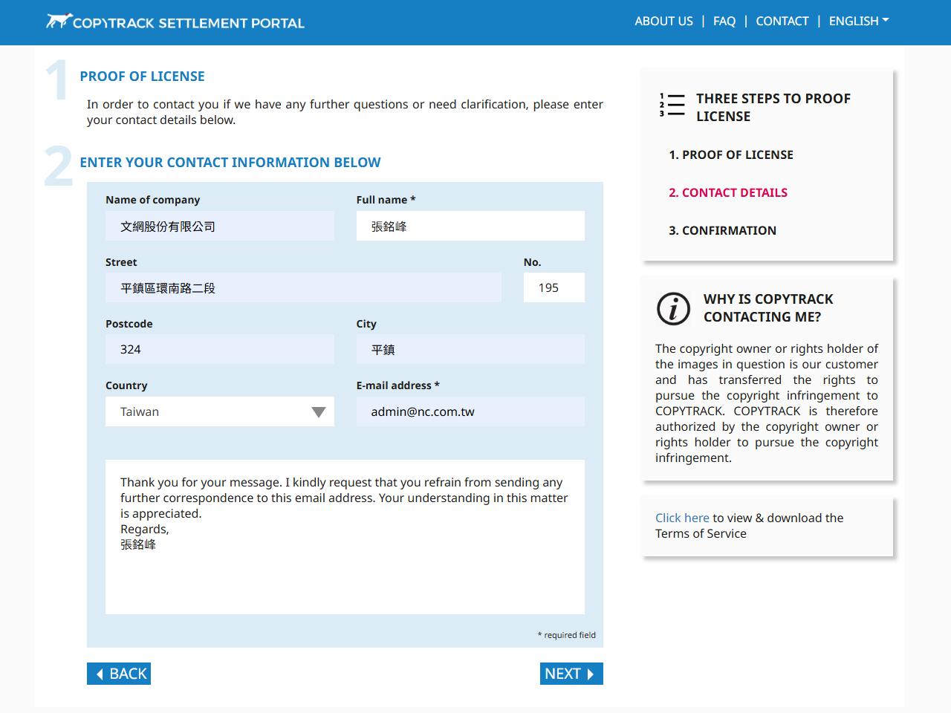
Task: Click the Name of company field
Action: pos(220,226)
